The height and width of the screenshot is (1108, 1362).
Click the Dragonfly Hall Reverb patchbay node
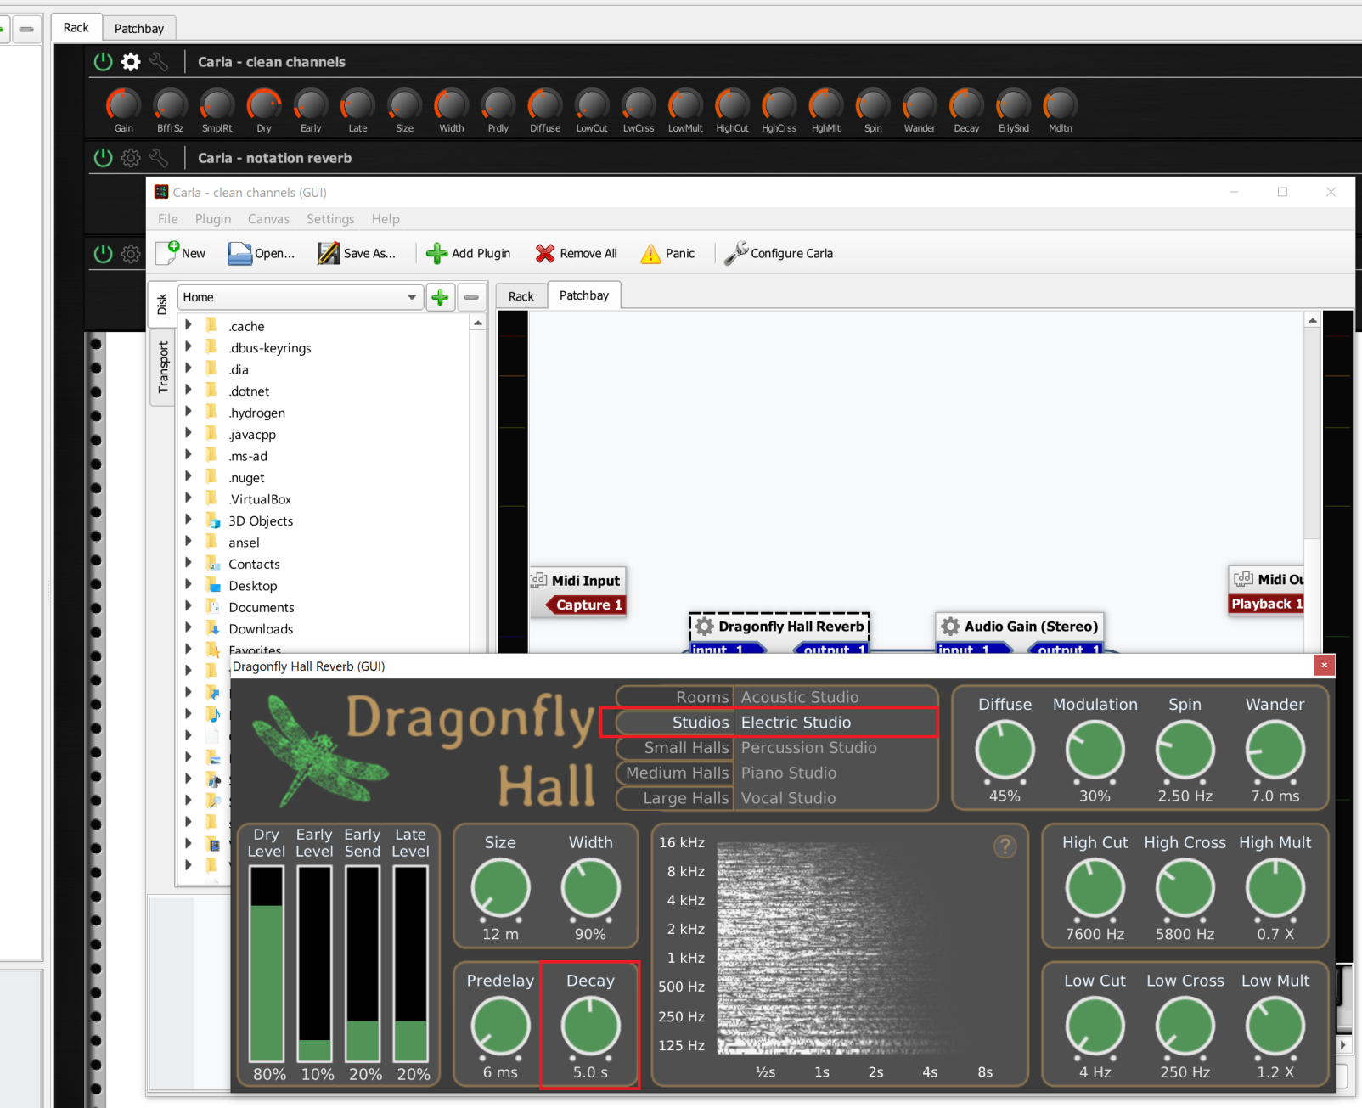pos(779,627)
